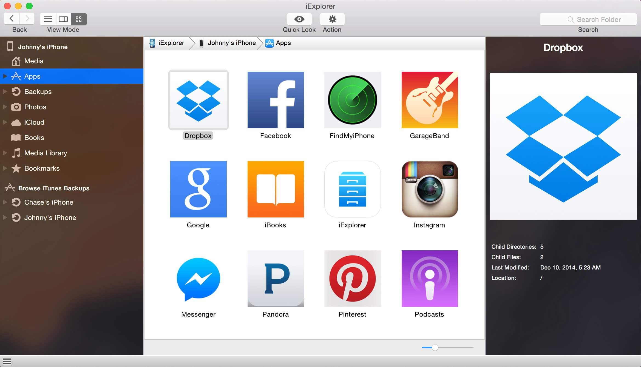Select the Pinterest app icon

[x=352, y=278]
